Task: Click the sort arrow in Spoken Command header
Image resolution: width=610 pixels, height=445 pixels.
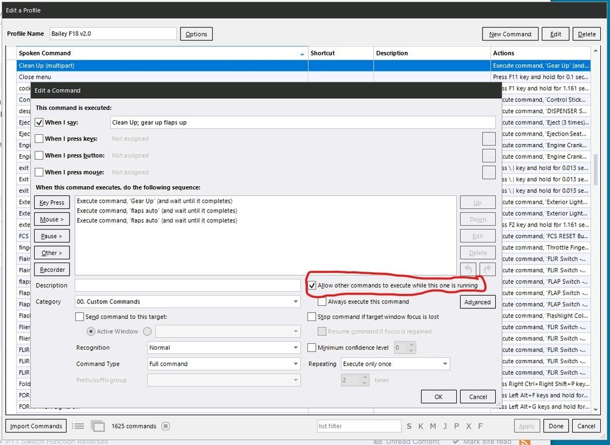Action: (303, 54)
